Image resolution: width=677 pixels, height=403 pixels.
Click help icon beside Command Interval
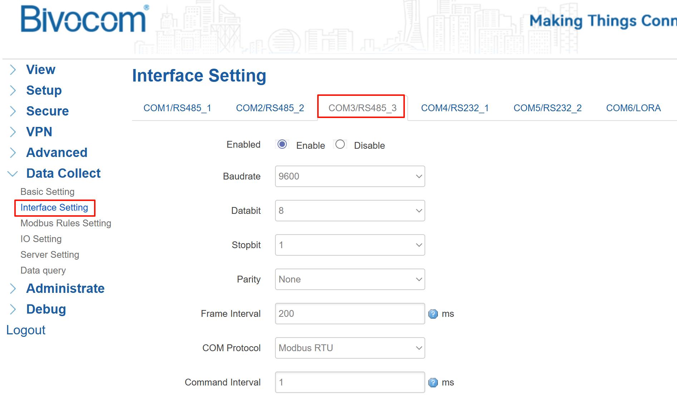tap(433, 383)
